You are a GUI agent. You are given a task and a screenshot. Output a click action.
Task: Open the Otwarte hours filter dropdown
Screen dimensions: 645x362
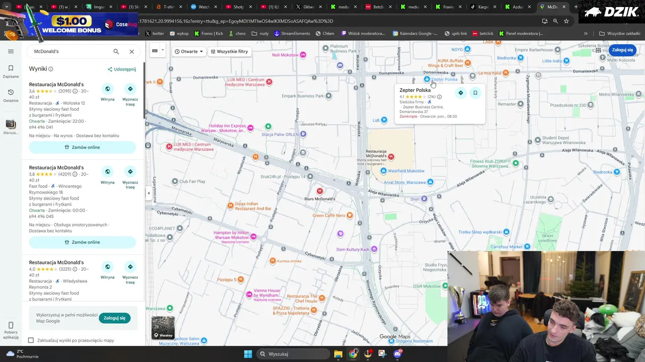click(189, 51)
